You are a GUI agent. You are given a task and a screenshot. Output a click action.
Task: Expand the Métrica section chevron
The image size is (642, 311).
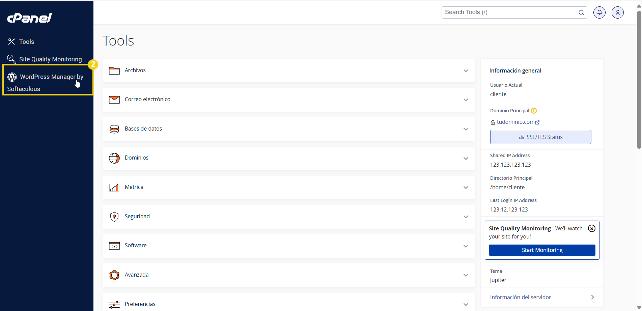pyautogui.click(x=466, y=188)
